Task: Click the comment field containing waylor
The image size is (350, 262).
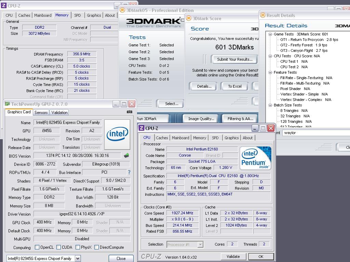Action: [x=316, y=133]
